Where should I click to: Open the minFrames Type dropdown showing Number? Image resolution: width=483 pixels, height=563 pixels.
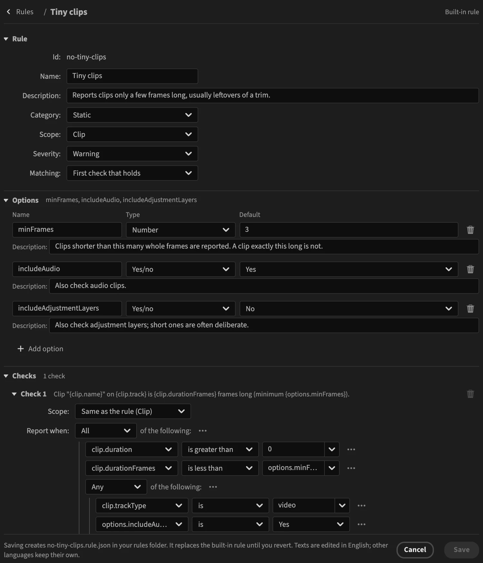[x=181, y=230]
